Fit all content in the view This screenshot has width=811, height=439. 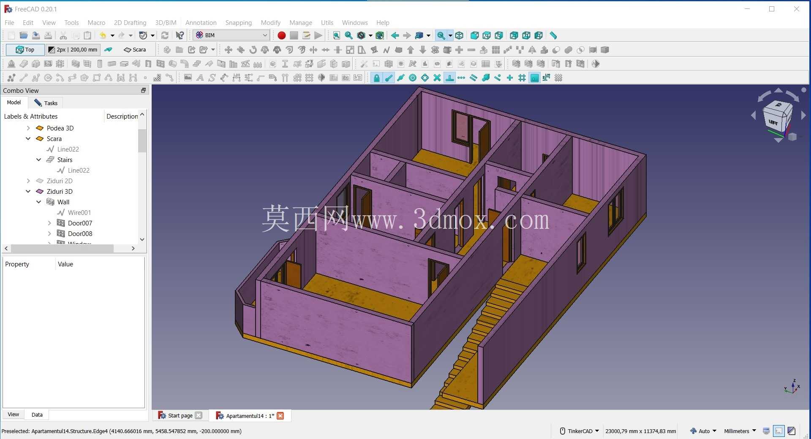click(x=336, y=35)
